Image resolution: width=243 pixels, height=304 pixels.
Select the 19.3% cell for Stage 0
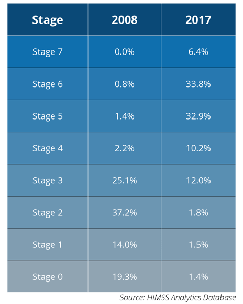pos(125,276)
